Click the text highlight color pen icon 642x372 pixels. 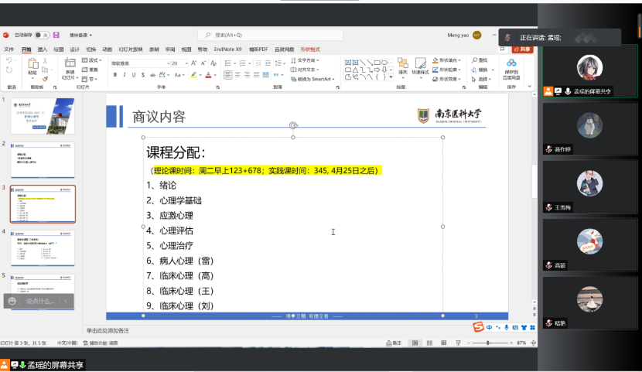(x=194, y=75)
